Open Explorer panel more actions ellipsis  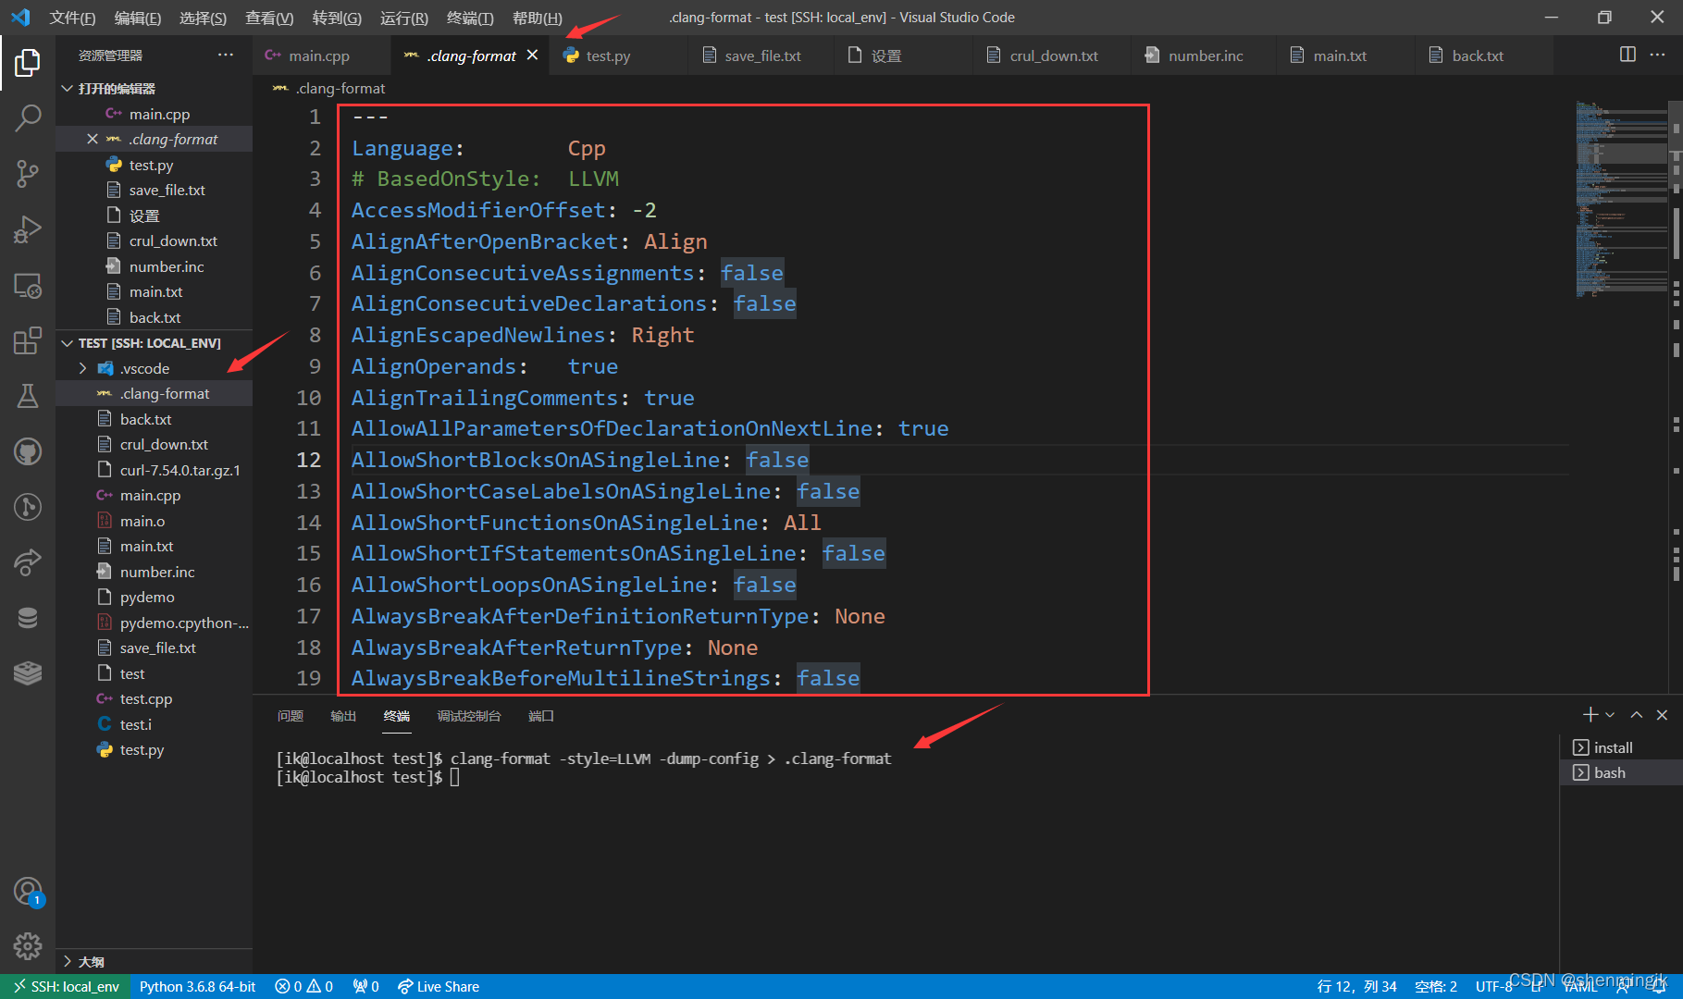click(x=226, y=55)
